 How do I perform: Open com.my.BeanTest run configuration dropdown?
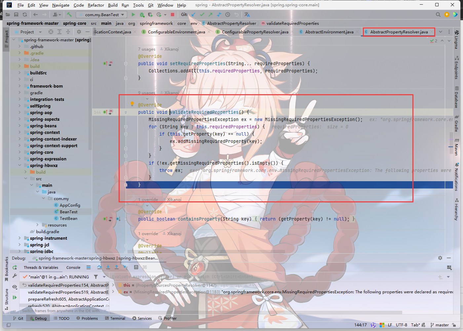(101, 15)
